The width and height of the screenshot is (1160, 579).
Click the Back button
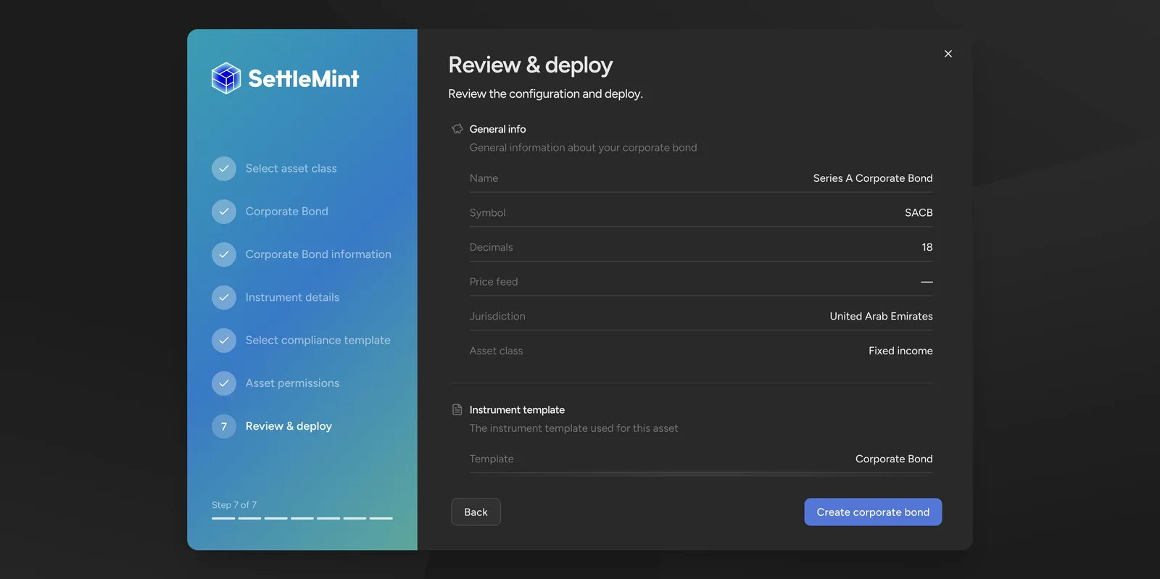[476, 512]
